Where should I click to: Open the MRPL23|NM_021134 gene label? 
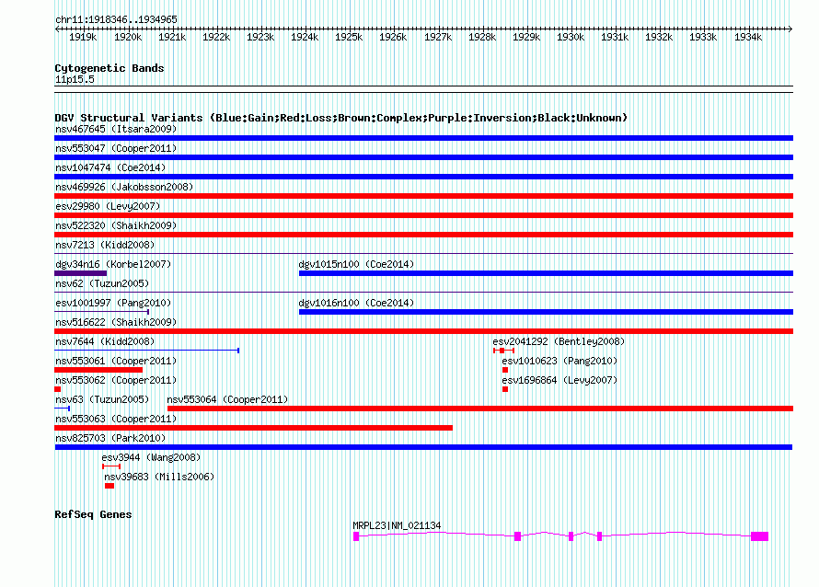point(397,525)
